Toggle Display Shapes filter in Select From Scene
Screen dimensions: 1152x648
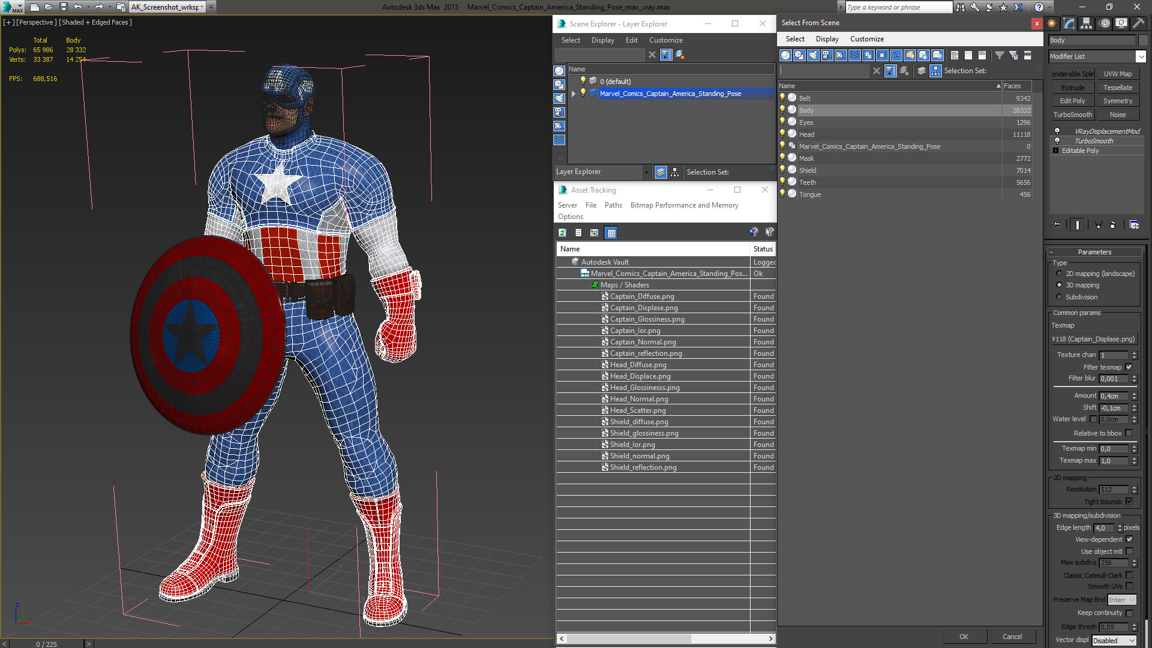pyautogui.click(x=799, y=55)
